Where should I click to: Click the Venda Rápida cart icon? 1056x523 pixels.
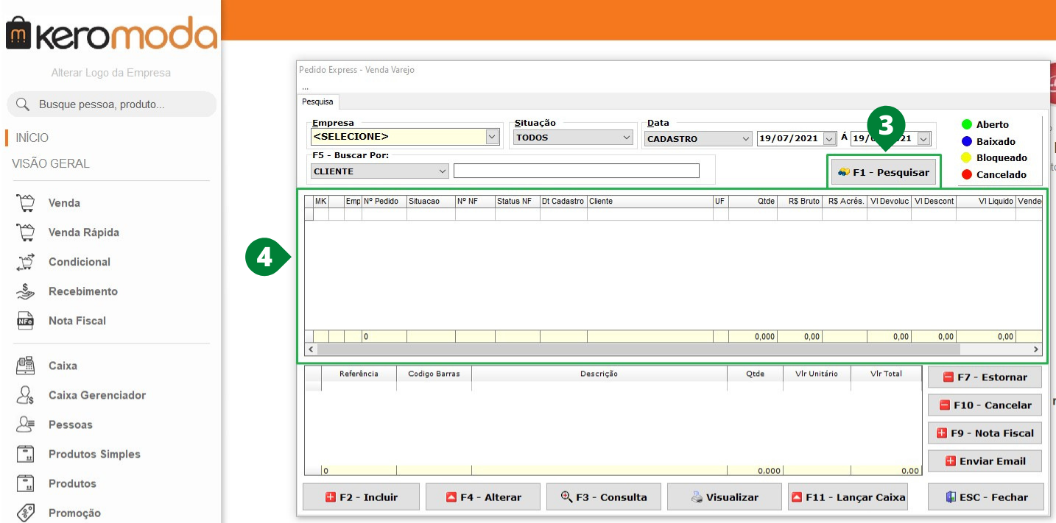pyautogui.click(x=26, y=232)
